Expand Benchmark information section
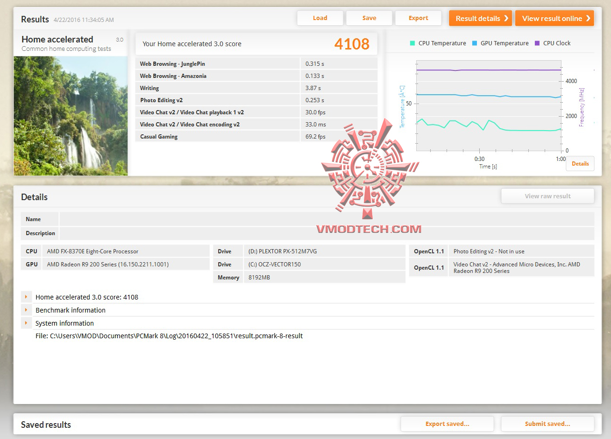 click(x=26, y=310)
